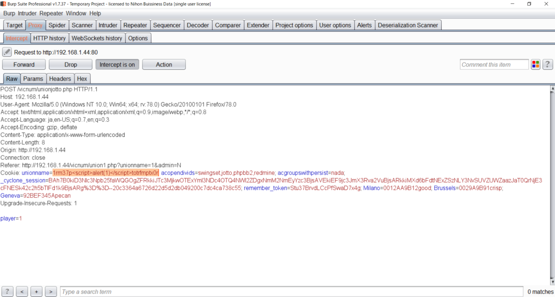Switch to the User options tab
Image resolution: width=555 pixels, height=297 pixels.
pyautogui.click(x=335, y=25)
